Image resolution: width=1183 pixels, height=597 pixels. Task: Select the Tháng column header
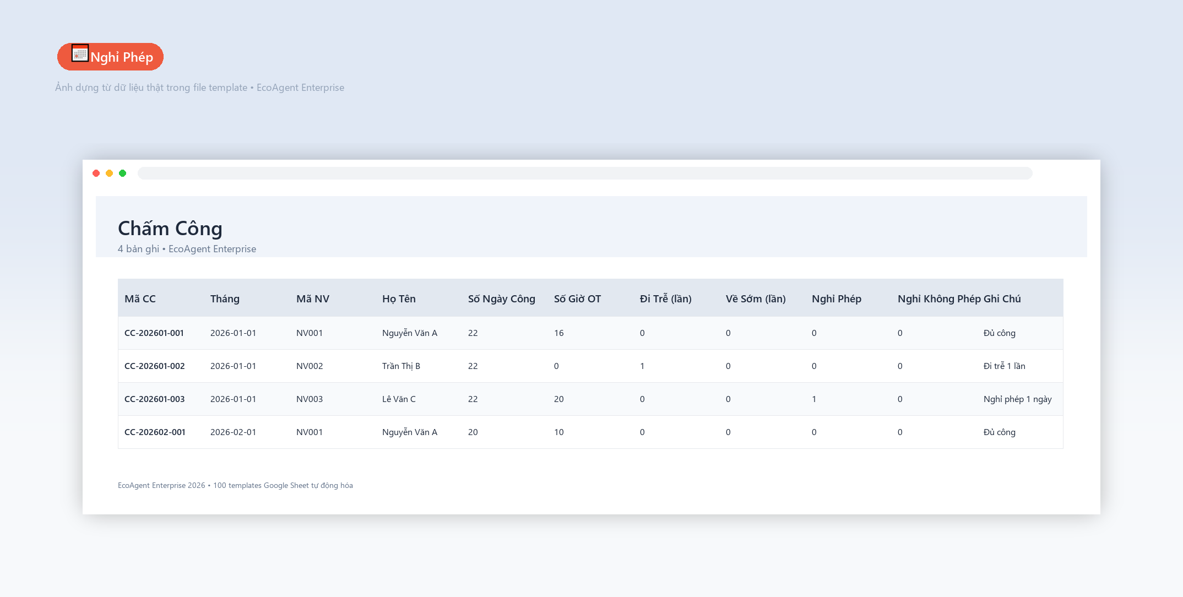point(225,299)
